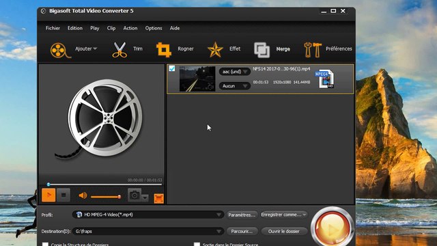The height and width of the screenshot is (246, 437).
Task: Take a snapshot with camera icon
Action: click(x=135, y=195)
